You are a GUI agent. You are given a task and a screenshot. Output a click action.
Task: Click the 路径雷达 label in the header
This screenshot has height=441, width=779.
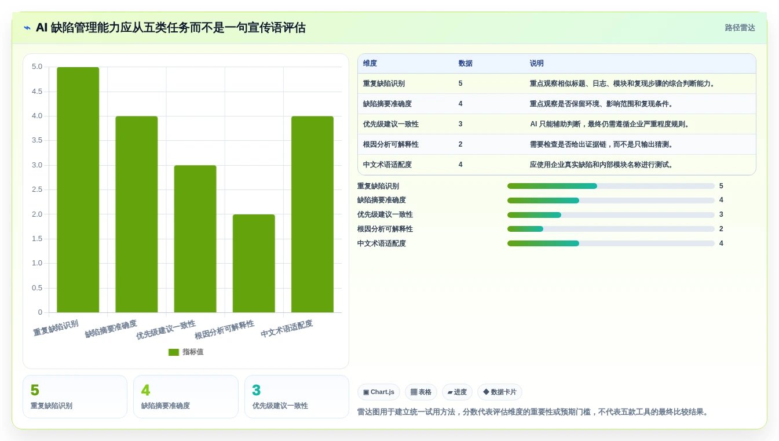pos(740,28)
